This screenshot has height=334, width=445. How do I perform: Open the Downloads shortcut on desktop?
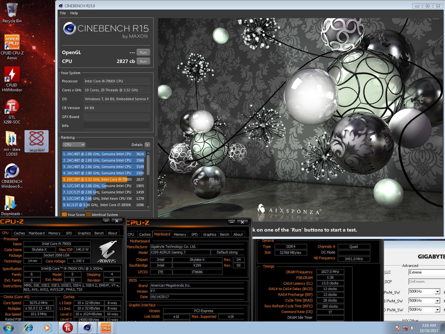pyautogui.click(x=12, y=205)
